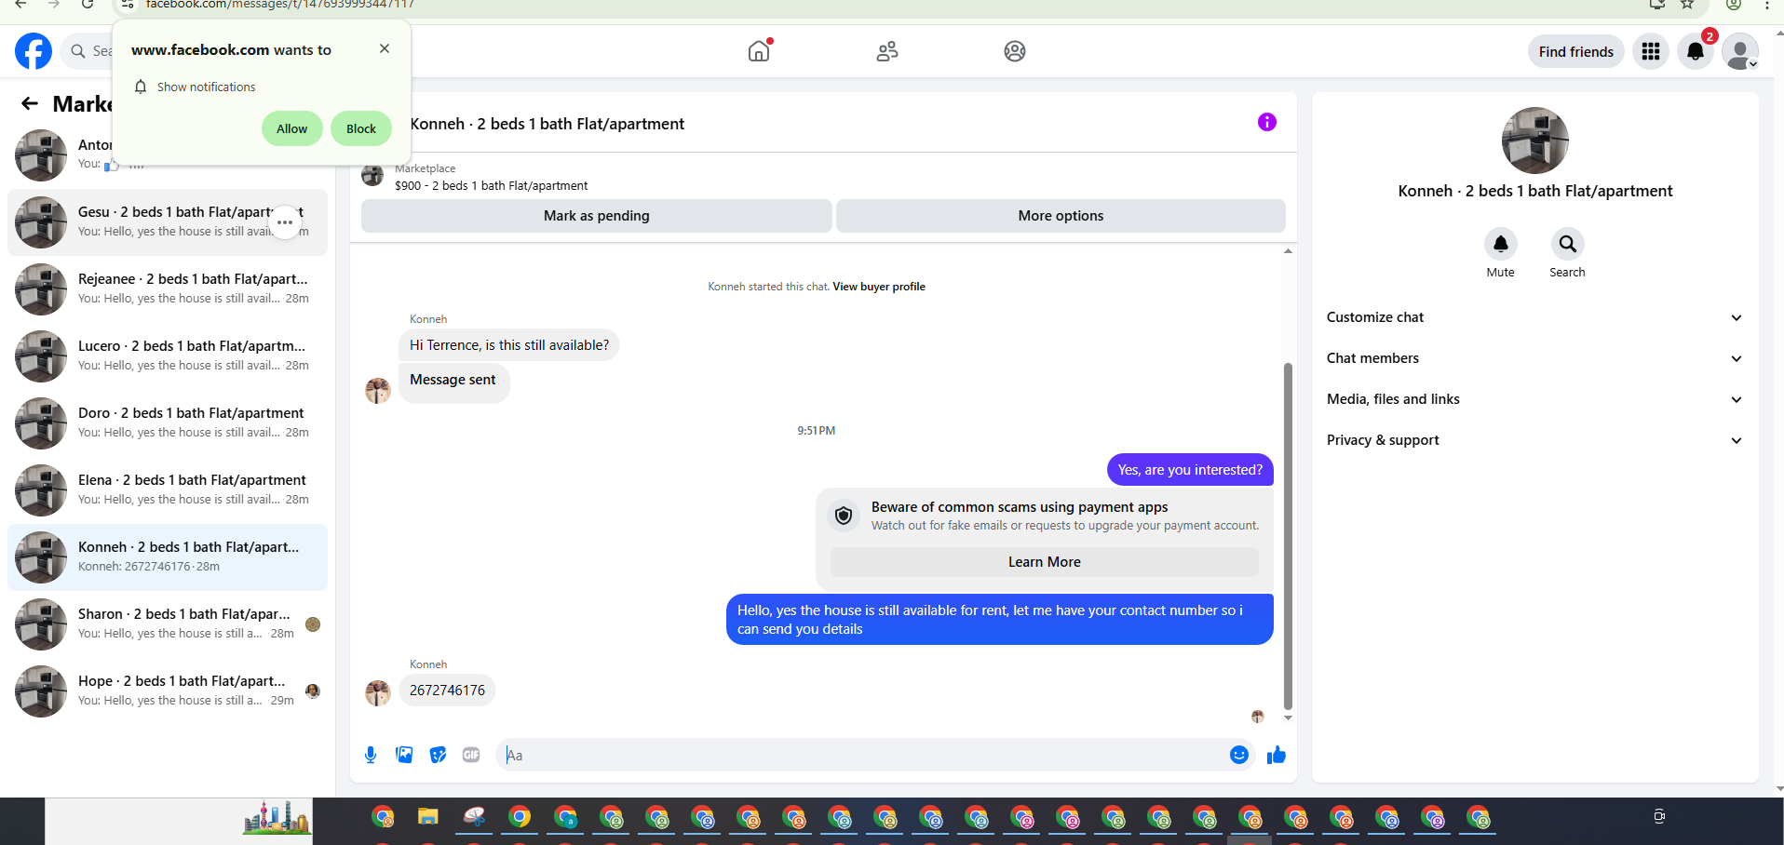The height and width of the screenshot is (845, 1784).
Task: Click the purple conversation information icon
Action: pos(1267,122)
